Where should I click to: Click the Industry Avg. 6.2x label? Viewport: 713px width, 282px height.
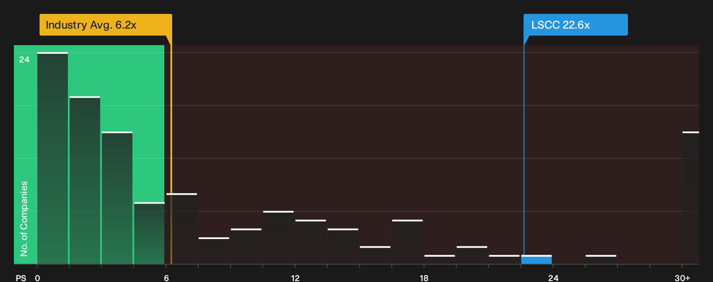[x=106, y=25]
